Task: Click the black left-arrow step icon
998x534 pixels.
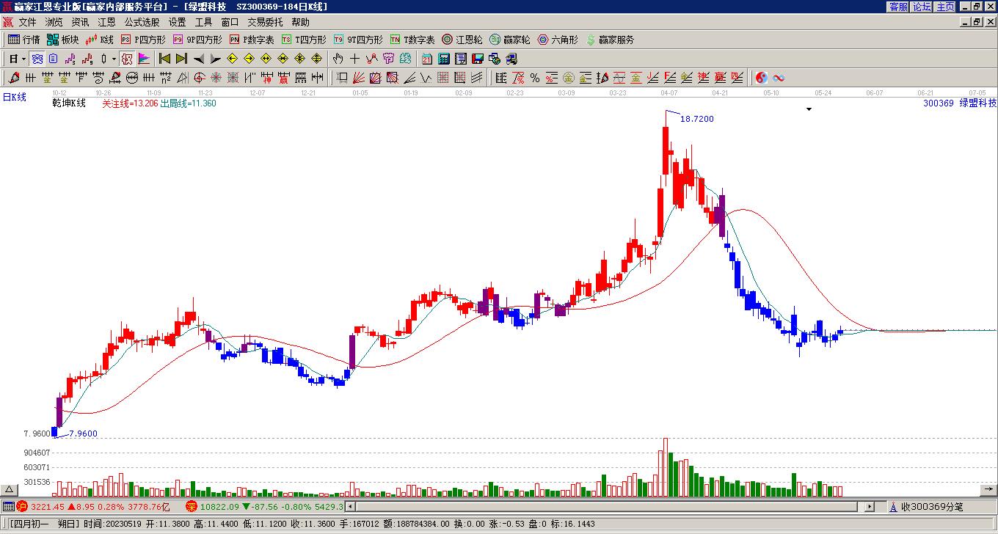Action: (x=198, y=59)
